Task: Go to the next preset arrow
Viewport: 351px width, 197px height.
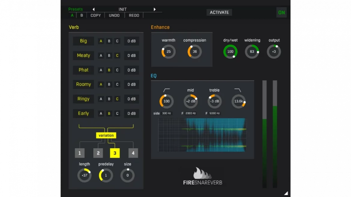Action: [154, 9]
